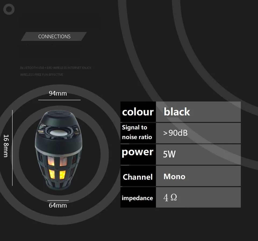This screenshot has width=258, height=241.
Task: Click the 'Channel' row label
Action: (x=138, y=177)
